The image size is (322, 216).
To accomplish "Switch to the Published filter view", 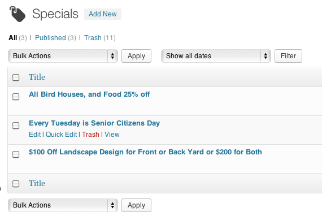I will (50, 38).
